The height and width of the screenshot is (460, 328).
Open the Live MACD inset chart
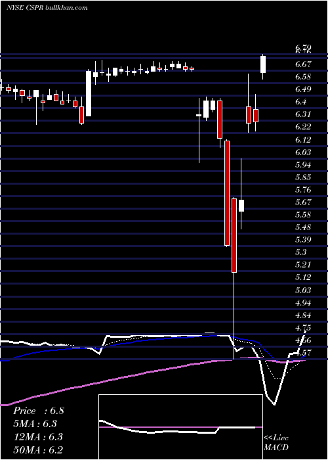coord(180,427)
